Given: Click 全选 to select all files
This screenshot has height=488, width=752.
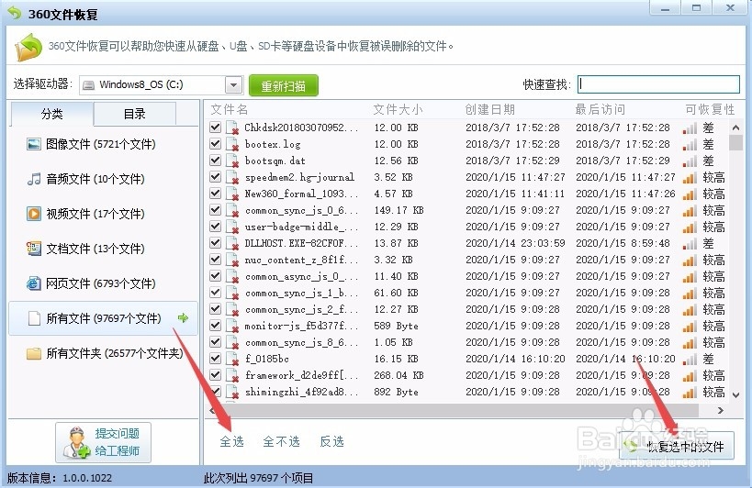Looking at the screenshot, I should coord(231,441).
